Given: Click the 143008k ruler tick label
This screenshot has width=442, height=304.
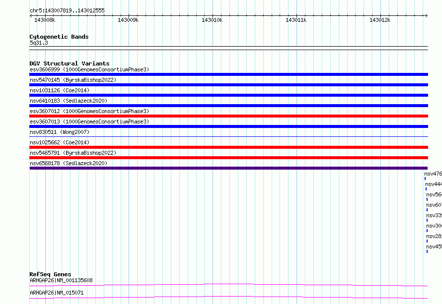Looking at the screenshot, I should (45, 20).
